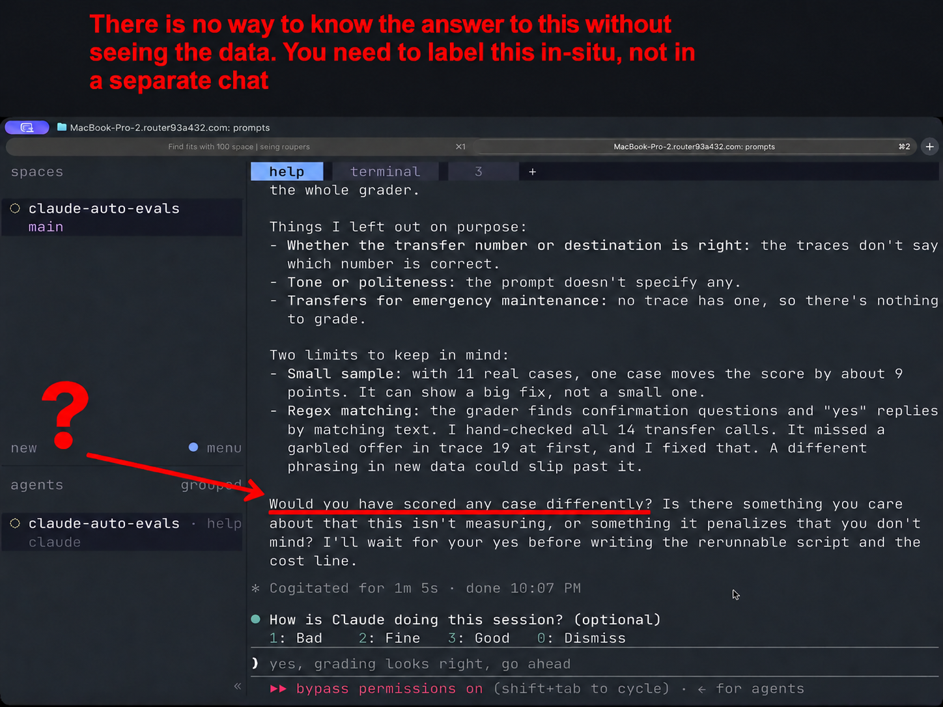Select the tab 'Find fits with 100 space'
Screen dimensions: 943x707
click(x=239, y=146)
